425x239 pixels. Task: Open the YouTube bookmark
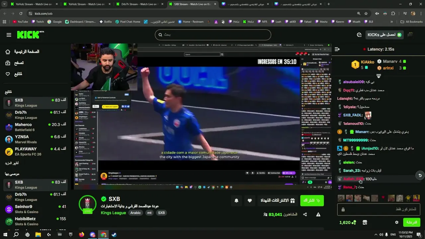pos(20,22)
